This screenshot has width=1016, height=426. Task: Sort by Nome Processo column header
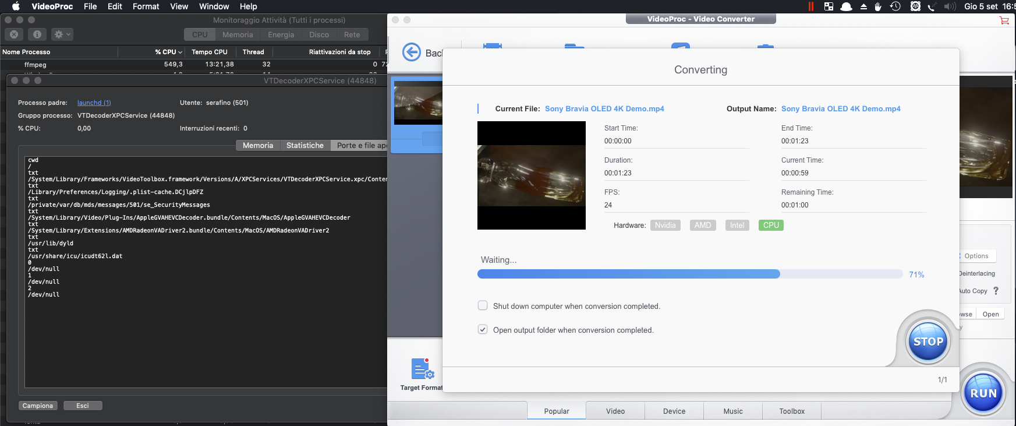pos(26,52)
